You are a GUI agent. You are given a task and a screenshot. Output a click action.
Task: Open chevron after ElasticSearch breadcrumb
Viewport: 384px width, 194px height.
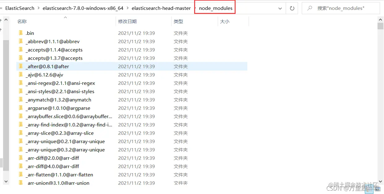(x=38, y=8)
